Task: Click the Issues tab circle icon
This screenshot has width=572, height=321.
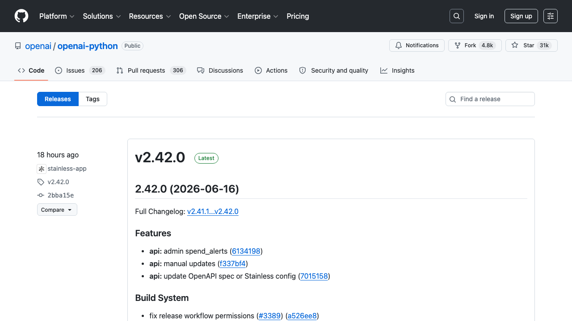Action: click(59, 70)
